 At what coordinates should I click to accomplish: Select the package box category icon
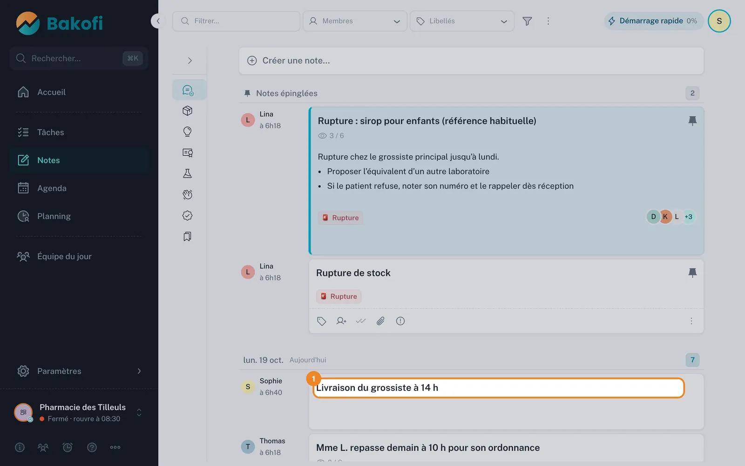(188, 111)
